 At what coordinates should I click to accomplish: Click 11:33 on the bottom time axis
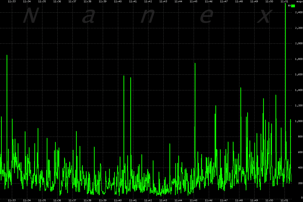point(12,200)
